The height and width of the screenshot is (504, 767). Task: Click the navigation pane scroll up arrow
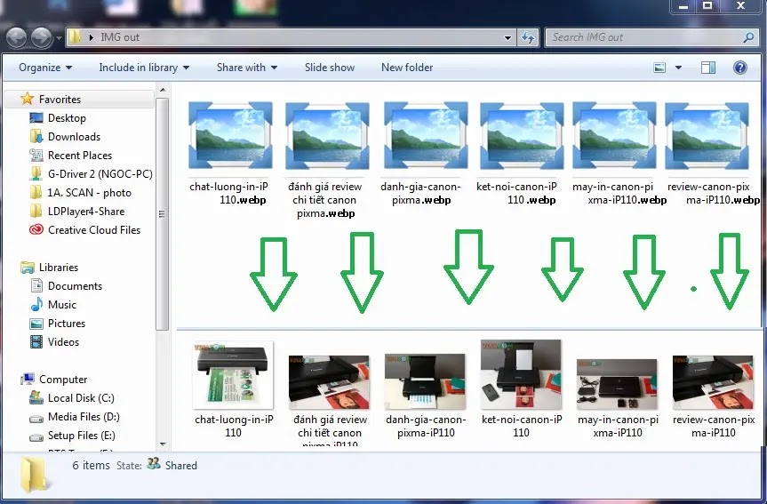(x=163, y=90)
